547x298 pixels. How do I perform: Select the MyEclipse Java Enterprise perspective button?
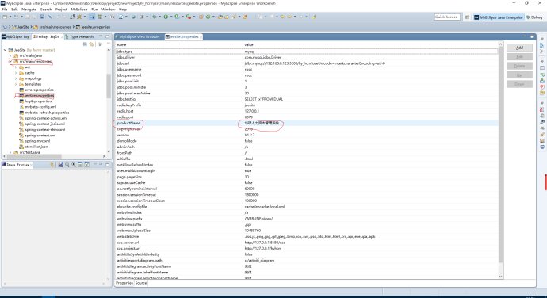pos(499,17)
